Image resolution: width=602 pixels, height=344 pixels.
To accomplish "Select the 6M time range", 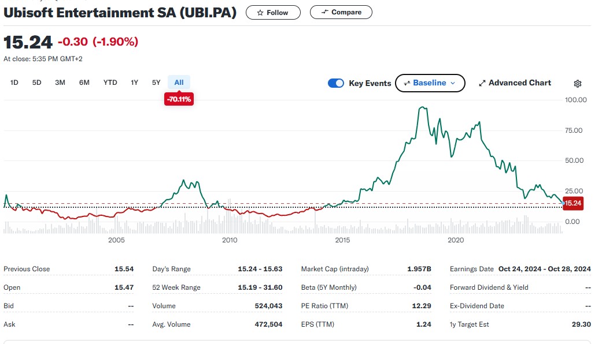I will tap(84, 83).
